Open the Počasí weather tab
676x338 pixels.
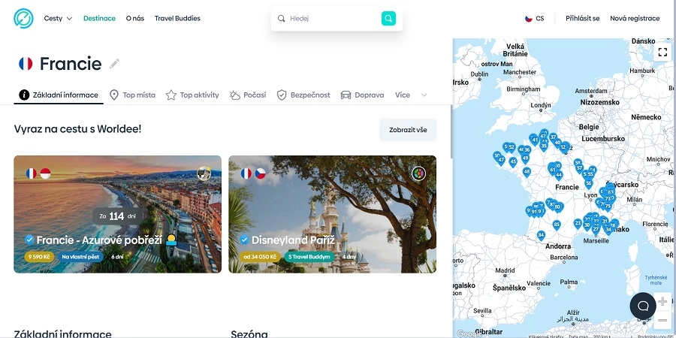click(248, 95)
